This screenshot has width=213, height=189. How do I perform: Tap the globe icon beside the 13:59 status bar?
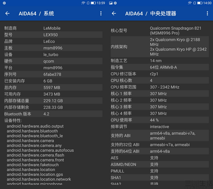coord(4,3)
